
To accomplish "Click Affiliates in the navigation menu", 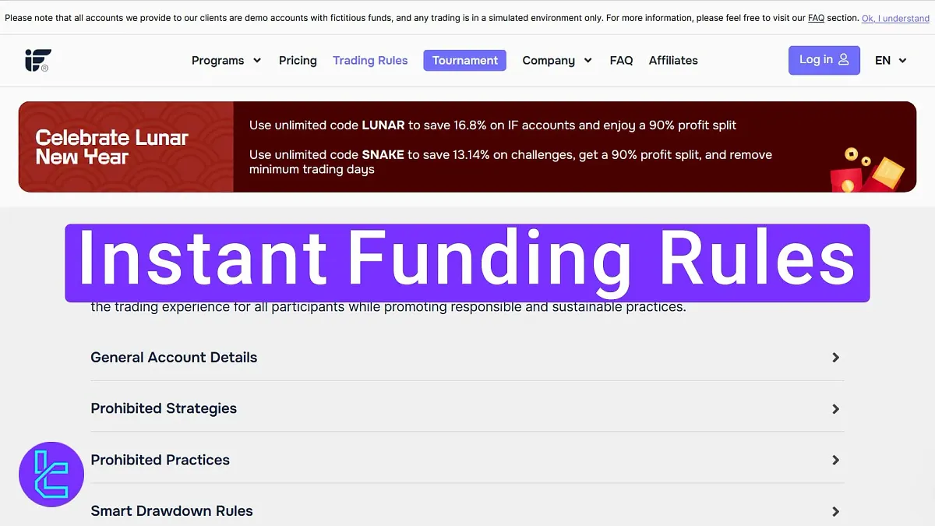I will click(673, 60).
